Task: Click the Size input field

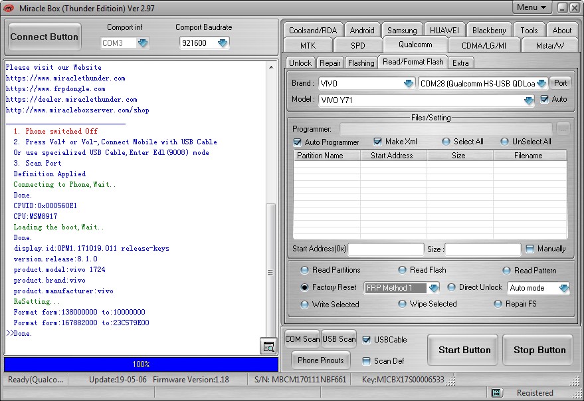Action: pos(483,249)
